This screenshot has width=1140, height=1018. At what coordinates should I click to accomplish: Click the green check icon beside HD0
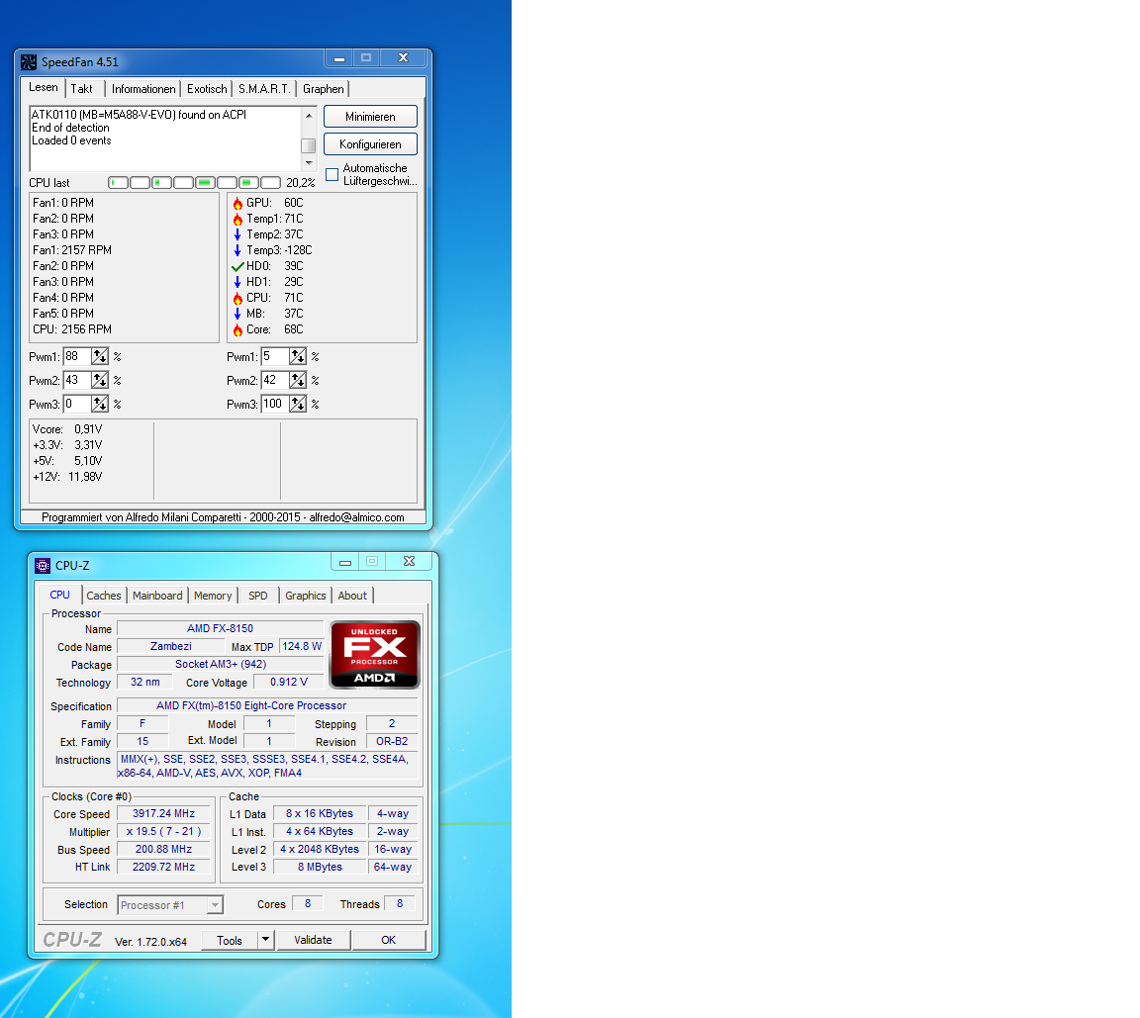click(237, 267)
